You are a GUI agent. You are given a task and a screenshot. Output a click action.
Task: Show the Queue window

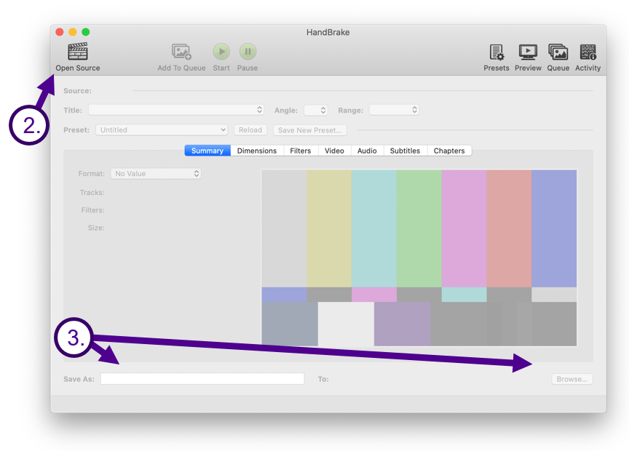(558, 52)
